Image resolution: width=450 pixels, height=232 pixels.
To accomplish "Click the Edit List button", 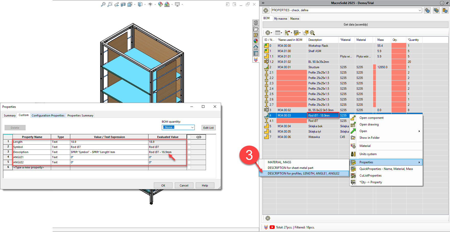I will pyautogui.click(x=209, y=128).
